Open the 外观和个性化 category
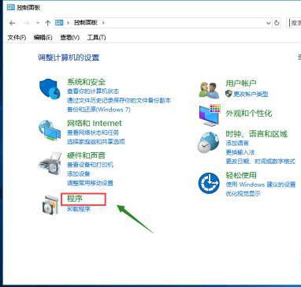Viewport: 301px width, 287px height. coord(249,114)
